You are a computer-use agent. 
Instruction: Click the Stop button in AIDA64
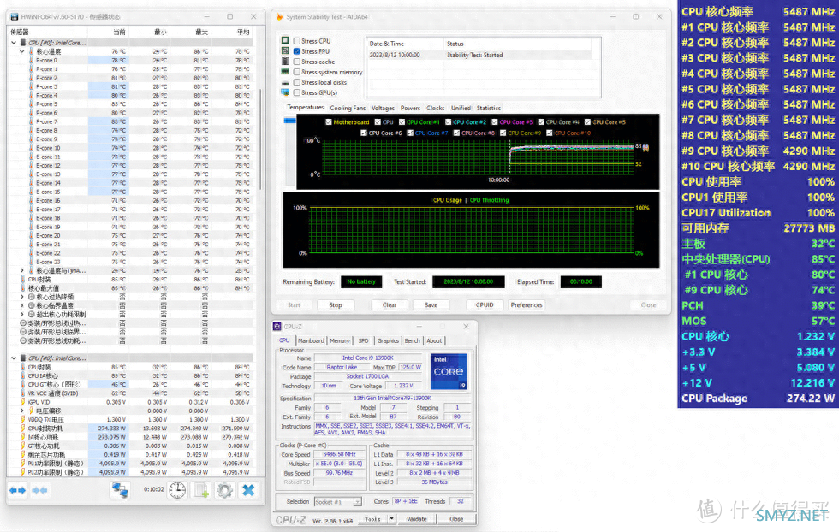336,305
